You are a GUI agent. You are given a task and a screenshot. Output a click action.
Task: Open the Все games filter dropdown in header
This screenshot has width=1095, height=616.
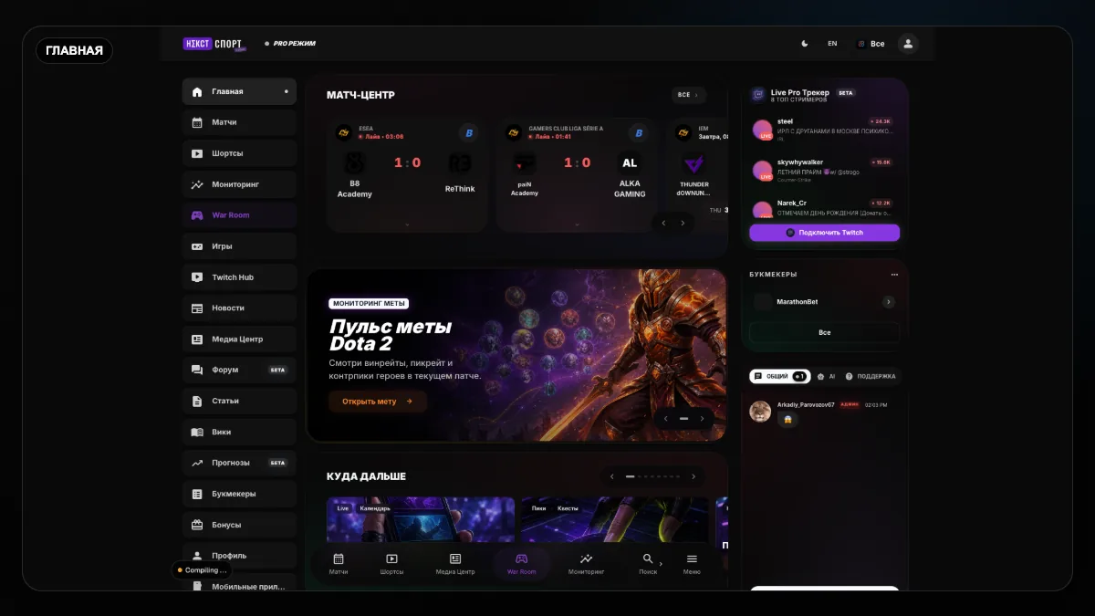click(871, 44)
